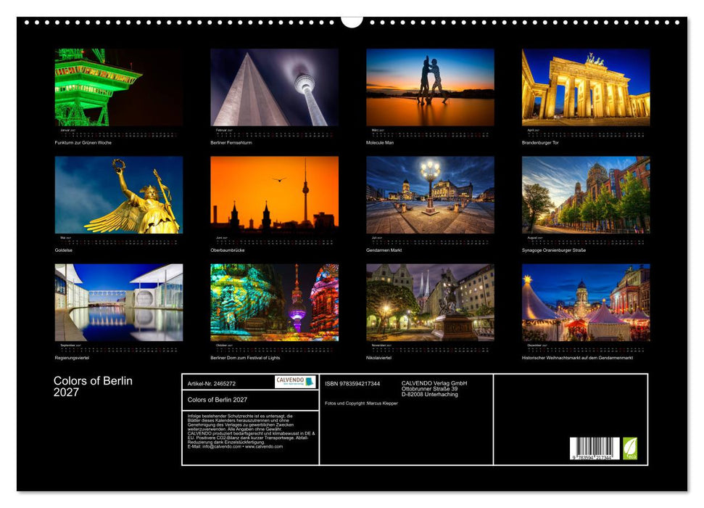The image size is (704, 508).
Task: Click the text 'Artikel-Nr. 2465272'
Action: pos(212,383)
